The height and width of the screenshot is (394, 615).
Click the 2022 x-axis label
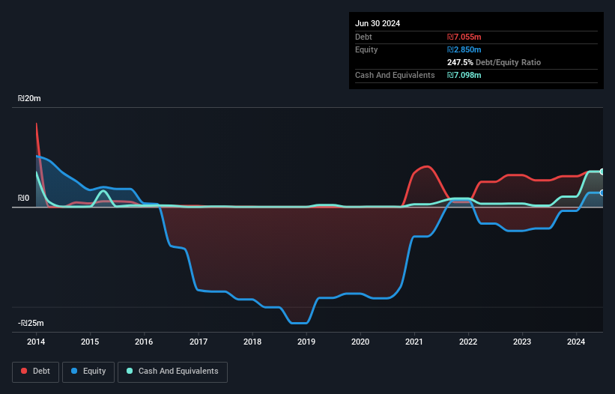468,342
